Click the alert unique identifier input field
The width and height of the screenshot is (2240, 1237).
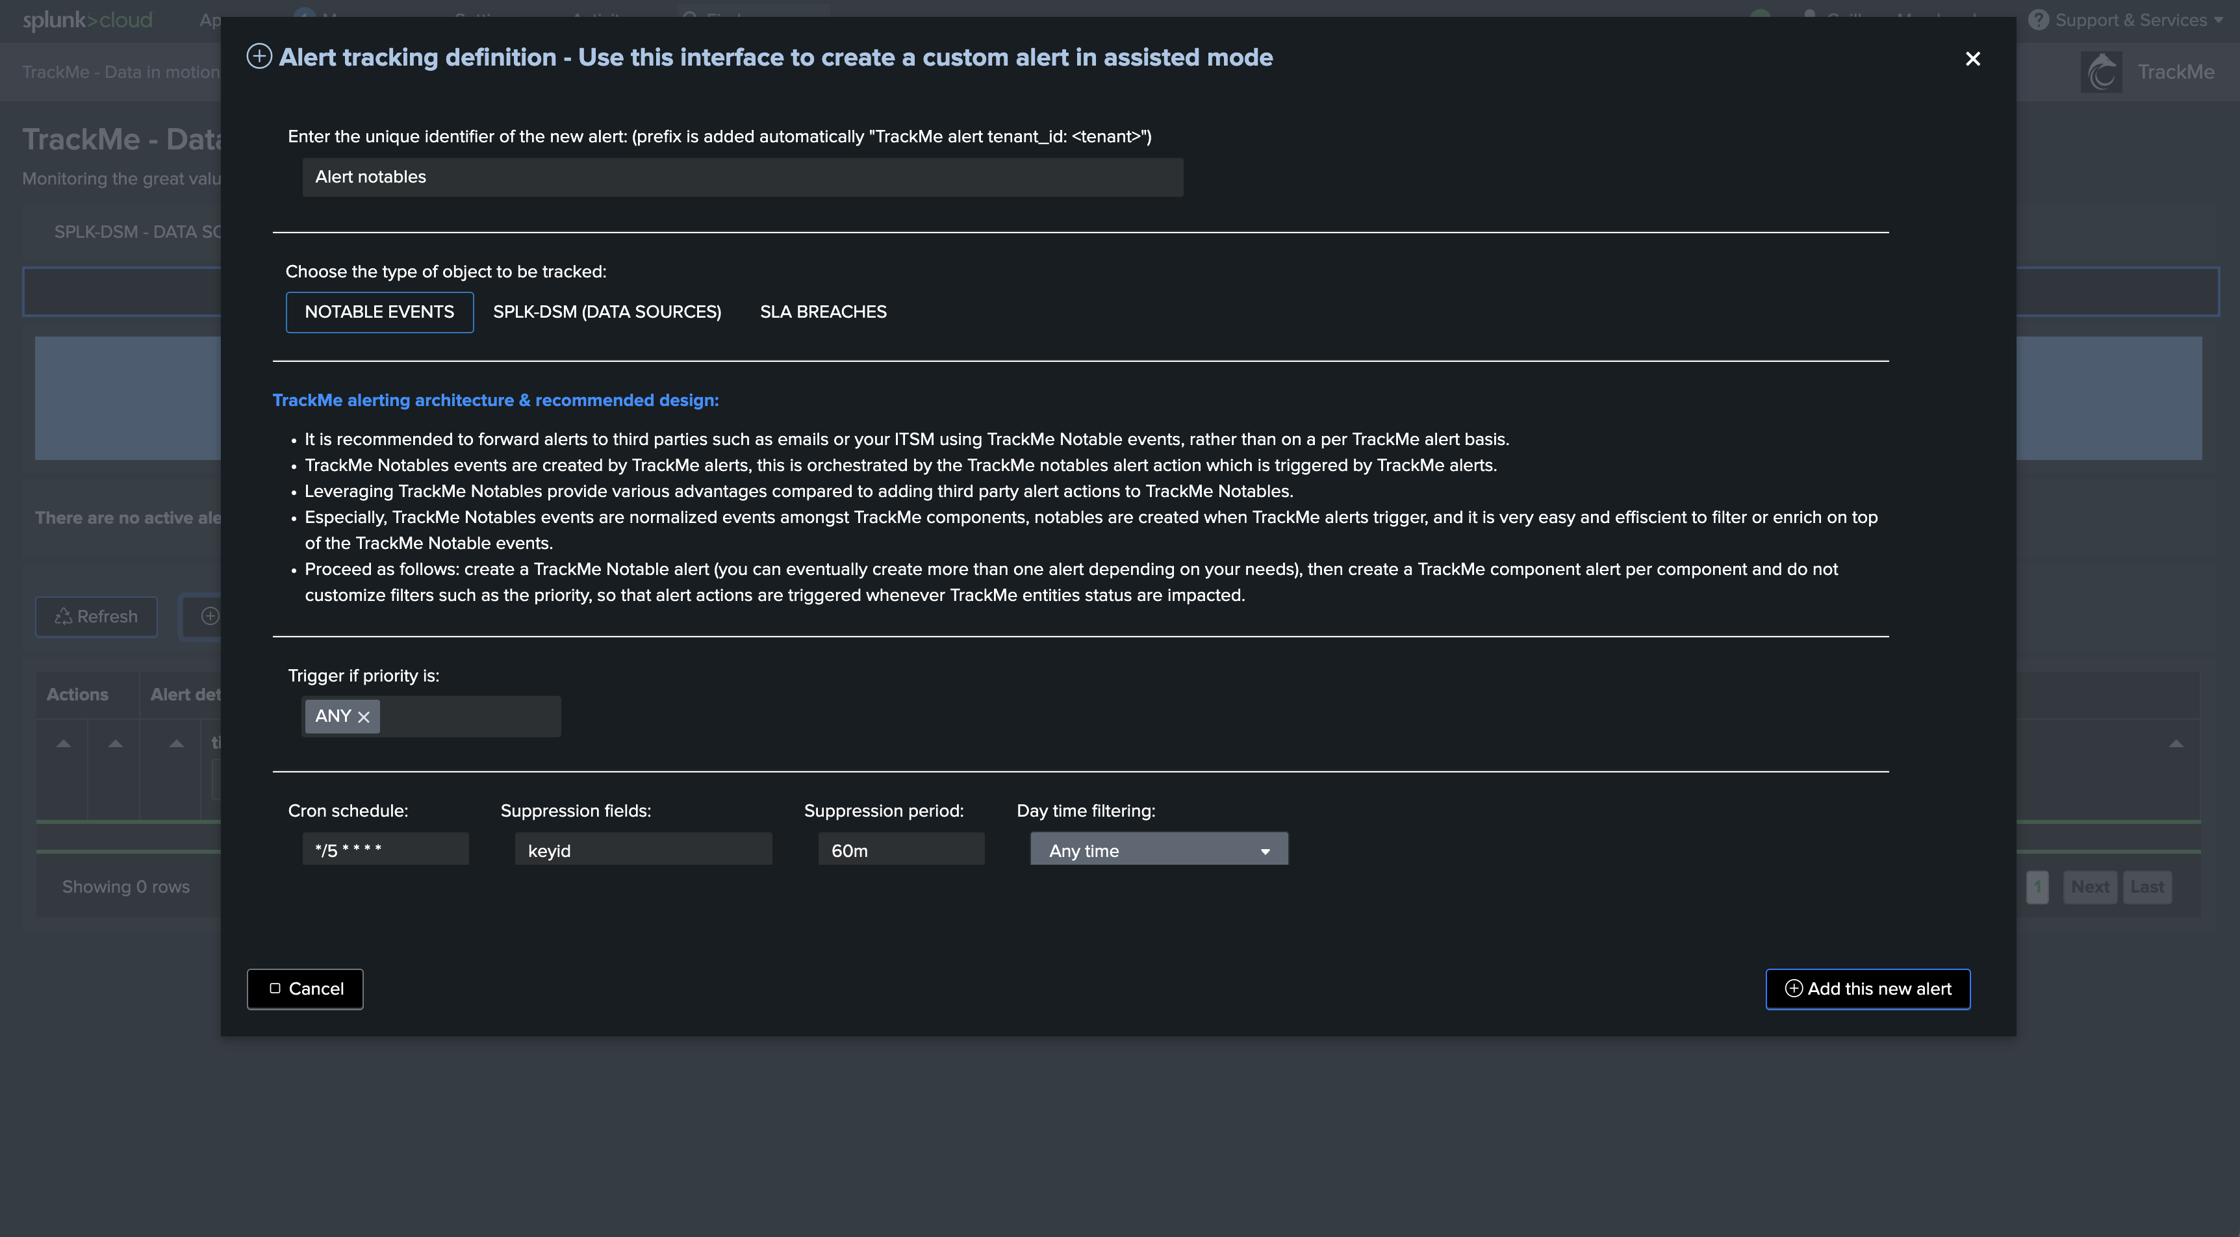[743, 177]
